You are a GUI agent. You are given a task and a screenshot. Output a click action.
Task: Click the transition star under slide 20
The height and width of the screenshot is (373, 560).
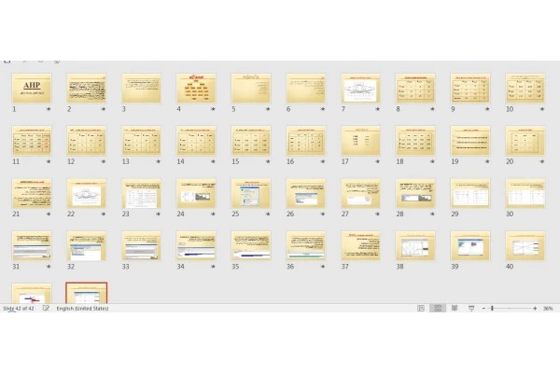[542, 161]
